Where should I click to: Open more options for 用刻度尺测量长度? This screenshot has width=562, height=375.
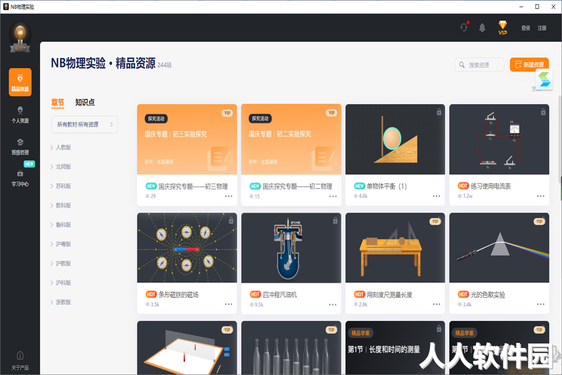tap(436, 304)
